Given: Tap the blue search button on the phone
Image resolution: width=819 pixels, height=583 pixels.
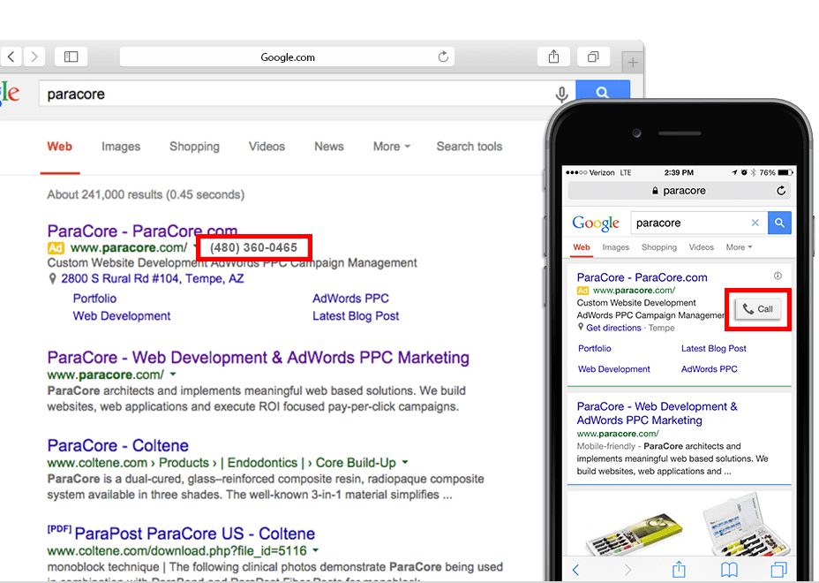Looking at the screenshot, I should click(779, 223).
